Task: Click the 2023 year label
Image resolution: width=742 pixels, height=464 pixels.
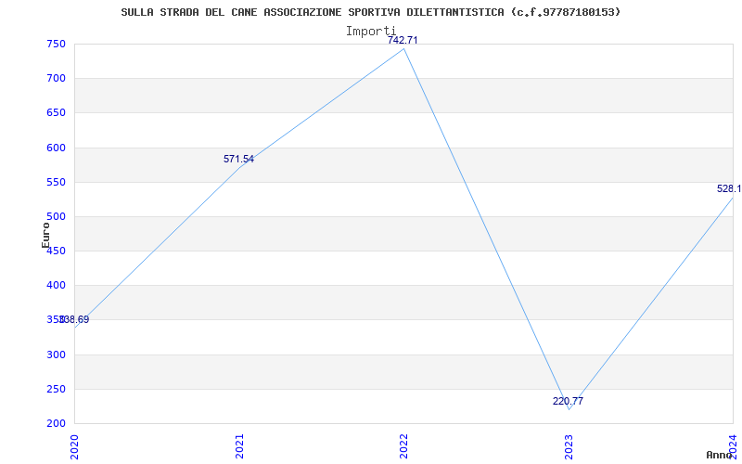Action: point(569,446)
